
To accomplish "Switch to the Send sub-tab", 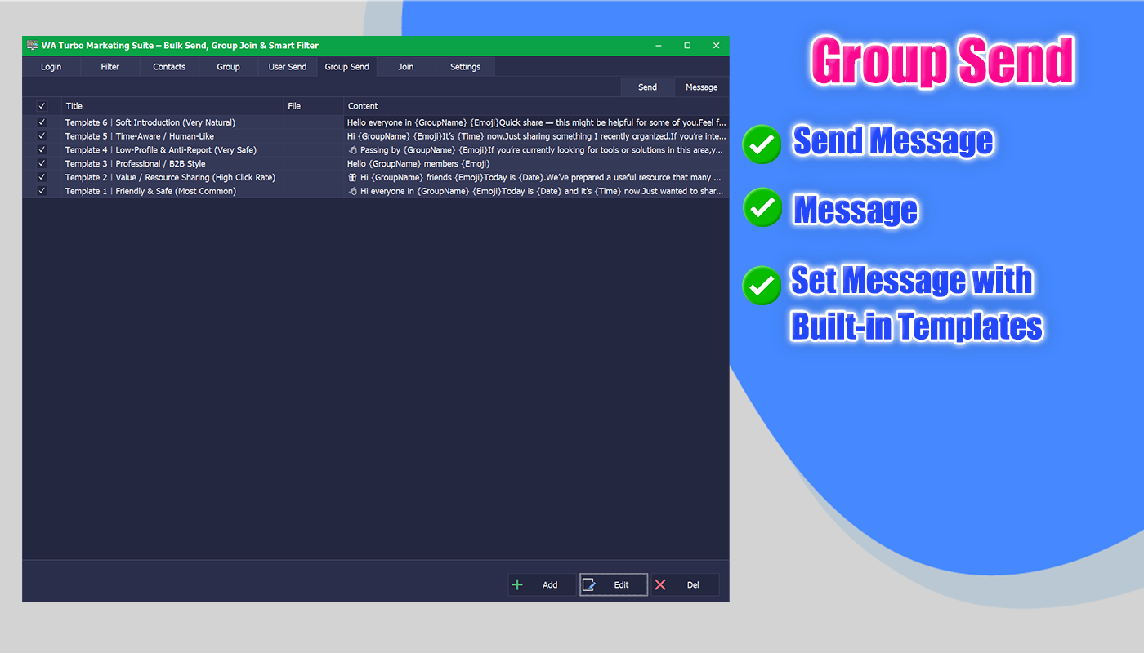I will click(x=647, y=87).
